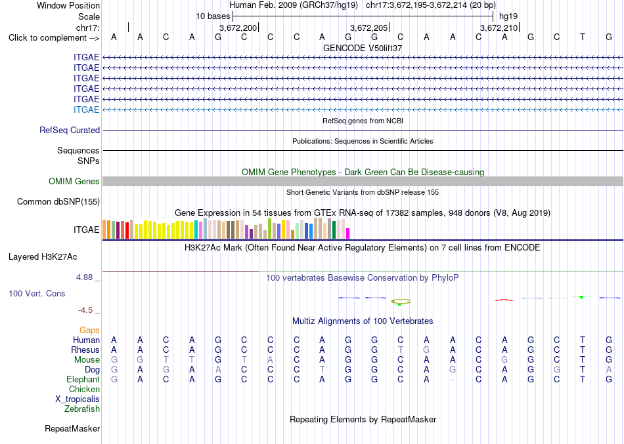
Task: Click the 3,672,210 ruler coordinate
Action: click(499, 28)
